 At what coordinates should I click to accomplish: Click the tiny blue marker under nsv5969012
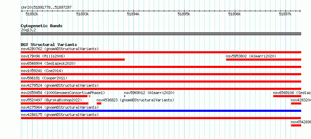click(125, 96)
